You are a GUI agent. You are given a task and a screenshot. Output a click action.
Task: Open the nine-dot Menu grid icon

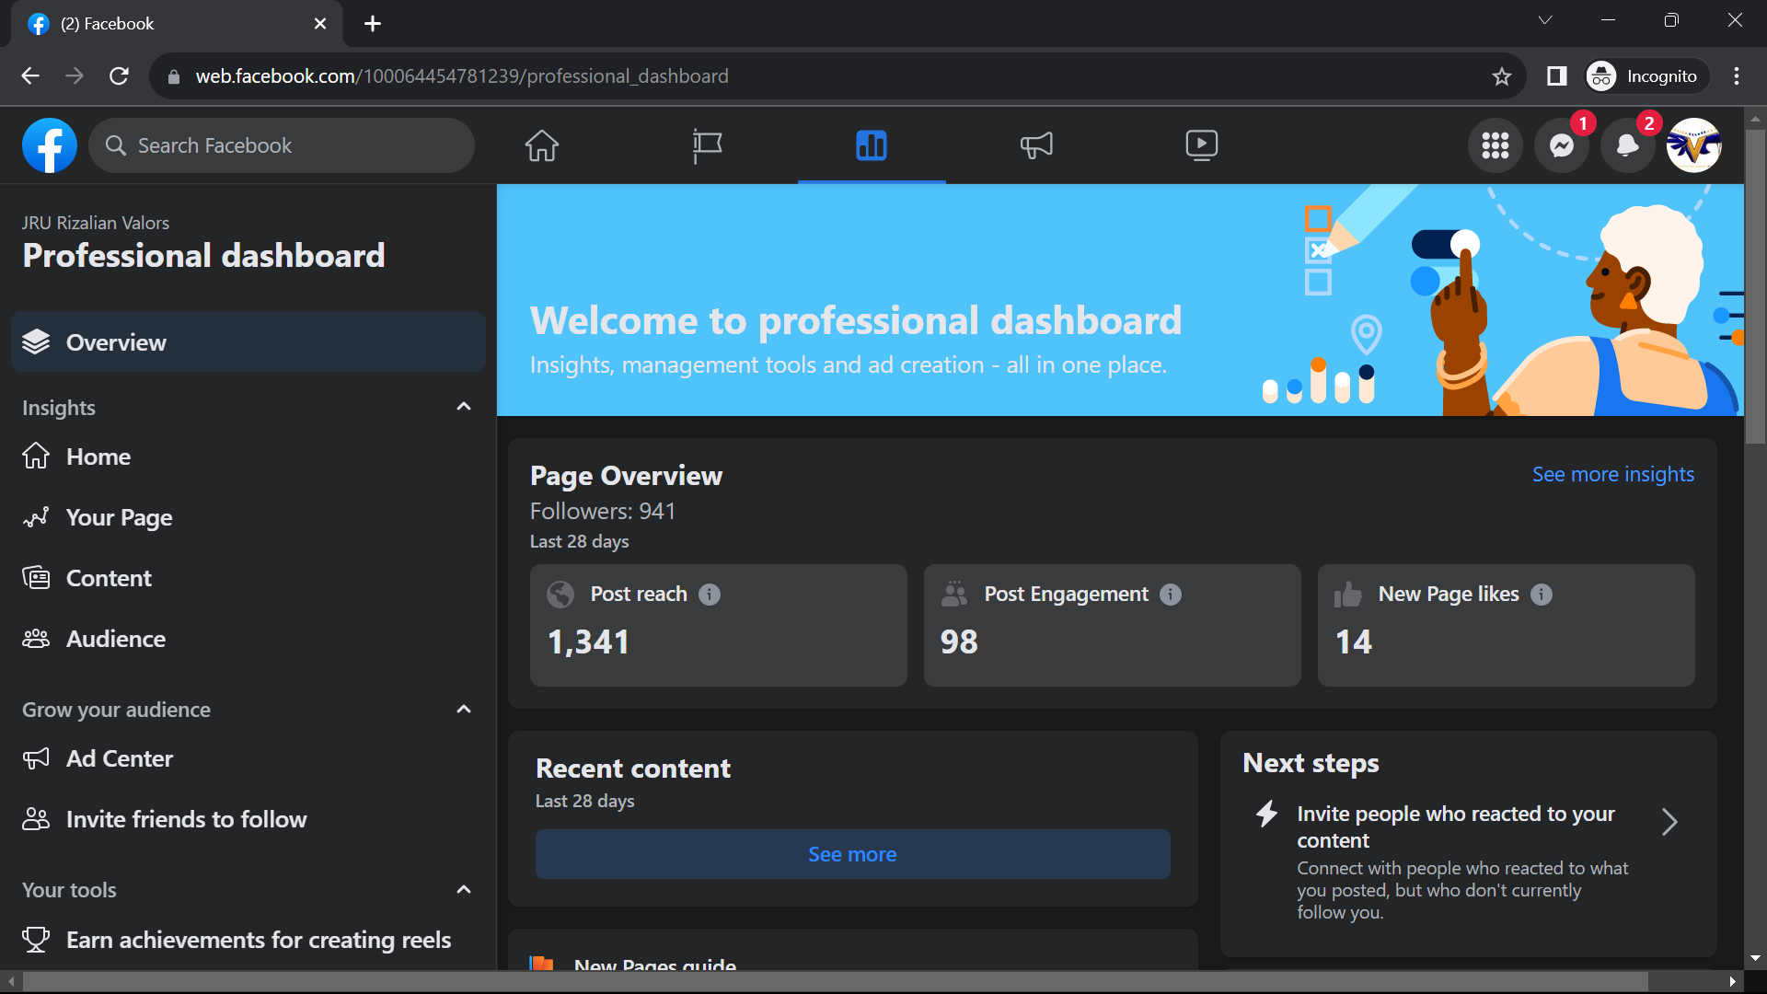click(x=1496, y=145)
